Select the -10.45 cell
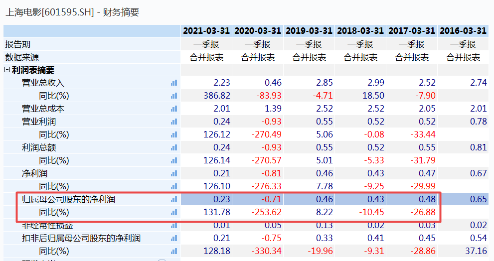 (x=360, y=213)
